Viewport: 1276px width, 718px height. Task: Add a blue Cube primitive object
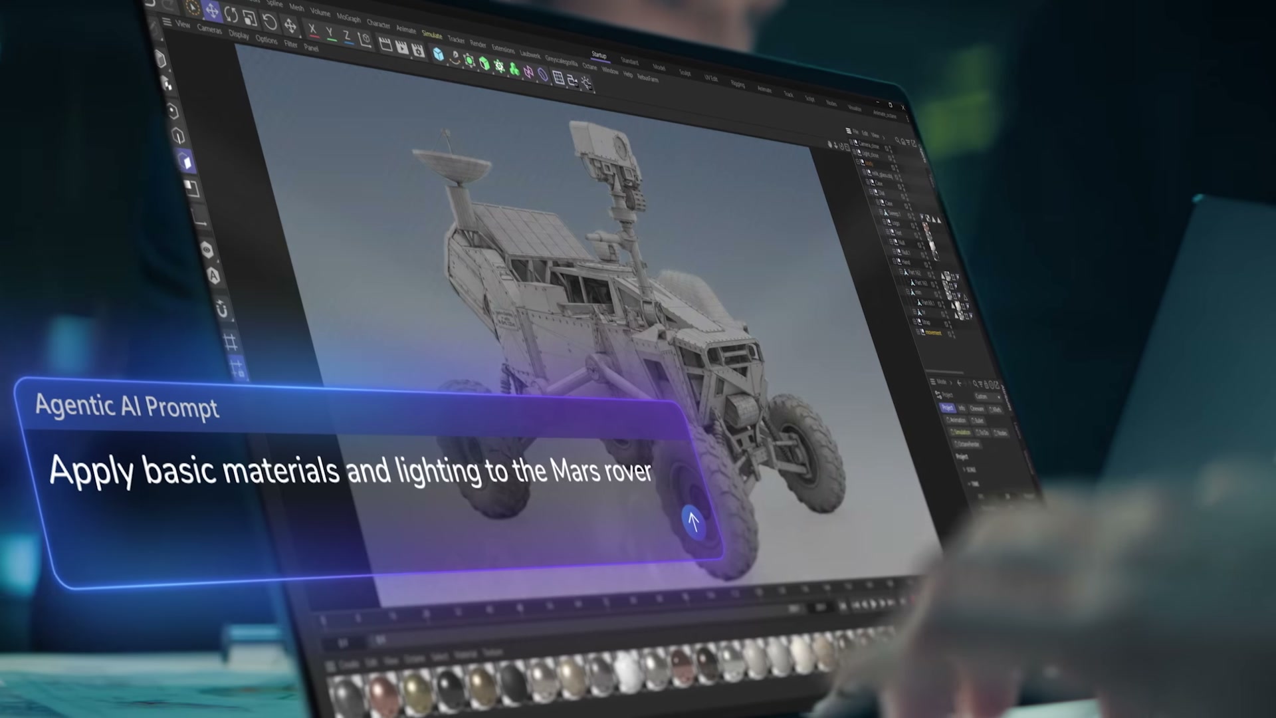point(438,55)
